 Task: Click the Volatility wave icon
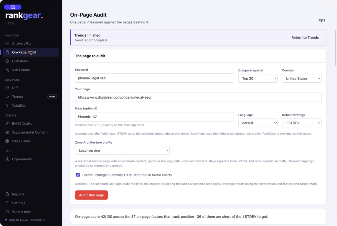tap(7, 105)
